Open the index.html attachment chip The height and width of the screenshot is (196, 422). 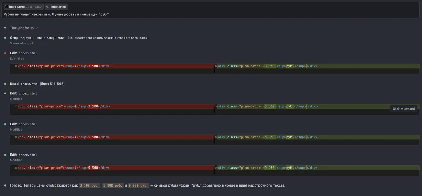pyautogui.click(x=56, y=7)
